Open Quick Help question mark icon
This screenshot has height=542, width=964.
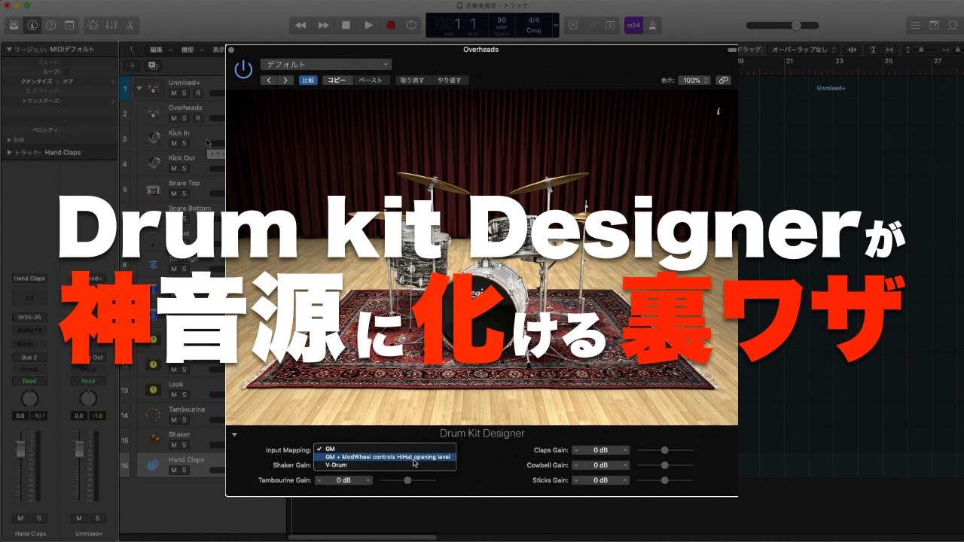[x=51, y=25]
